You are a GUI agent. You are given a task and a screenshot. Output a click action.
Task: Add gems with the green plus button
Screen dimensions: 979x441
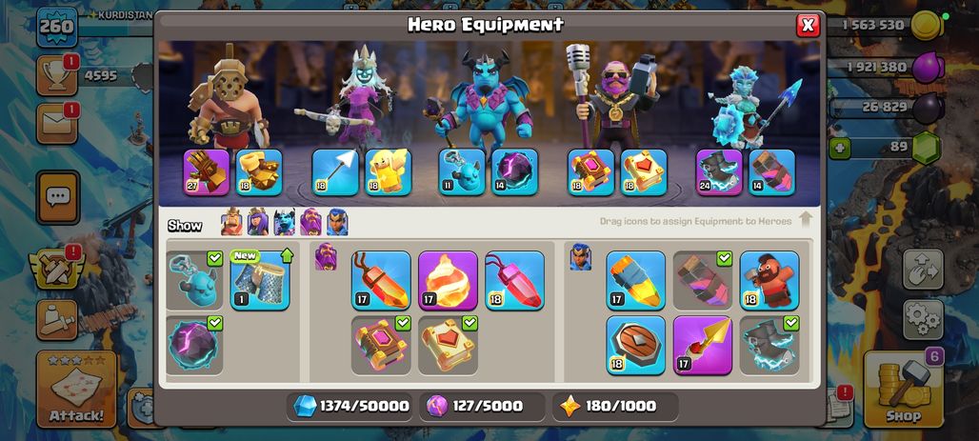point(838,148)
